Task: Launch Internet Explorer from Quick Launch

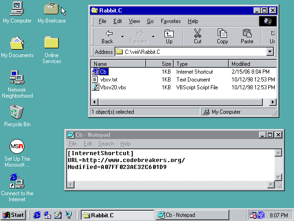Action: click(x=37, y=215)
